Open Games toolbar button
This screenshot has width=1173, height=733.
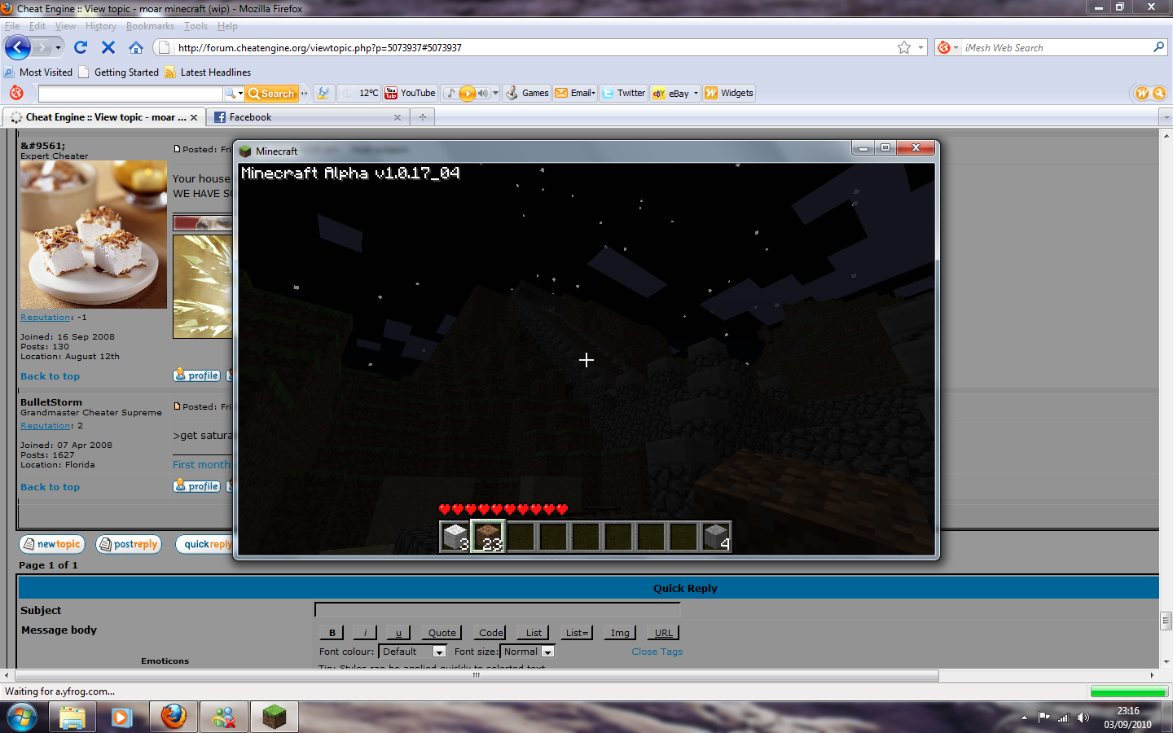[x=527, y=93]
